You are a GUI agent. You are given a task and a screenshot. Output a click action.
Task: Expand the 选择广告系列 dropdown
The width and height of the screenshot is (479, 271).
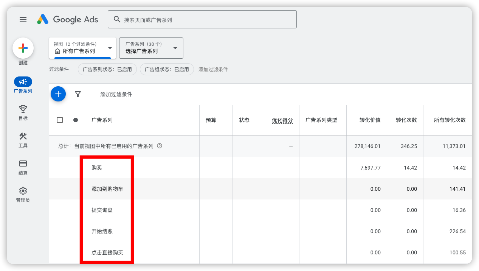coord(151,48)
